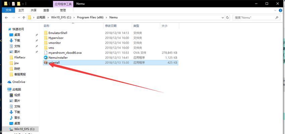Select the NemuInstaller application icon
Viewport: 285px width, 134px height.
(x=46, y=58)
